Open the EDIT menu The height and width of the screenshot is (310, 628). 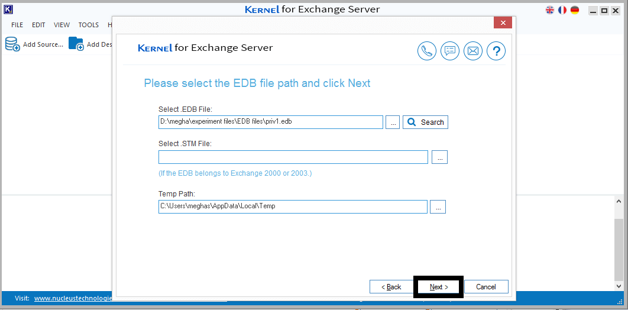[x=38, y=25]
